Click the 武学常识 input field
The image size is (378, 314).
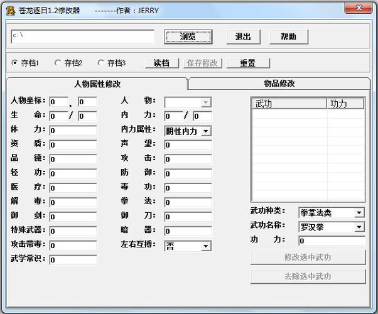(x=73, y=260)
